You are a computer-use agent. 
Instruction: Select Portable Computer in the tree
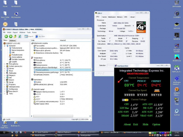point(18,59)
